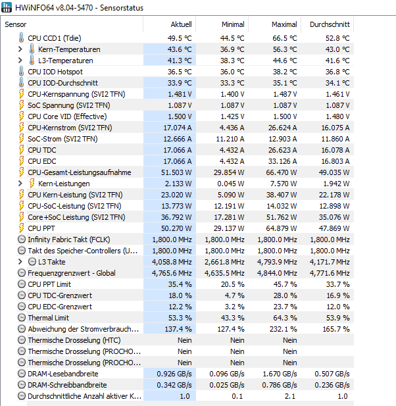Screen dimensions: 396x406
Task: Click lightning icon beside CPU-Kernspannung (SVI2 TFN)
Action: 22,93
